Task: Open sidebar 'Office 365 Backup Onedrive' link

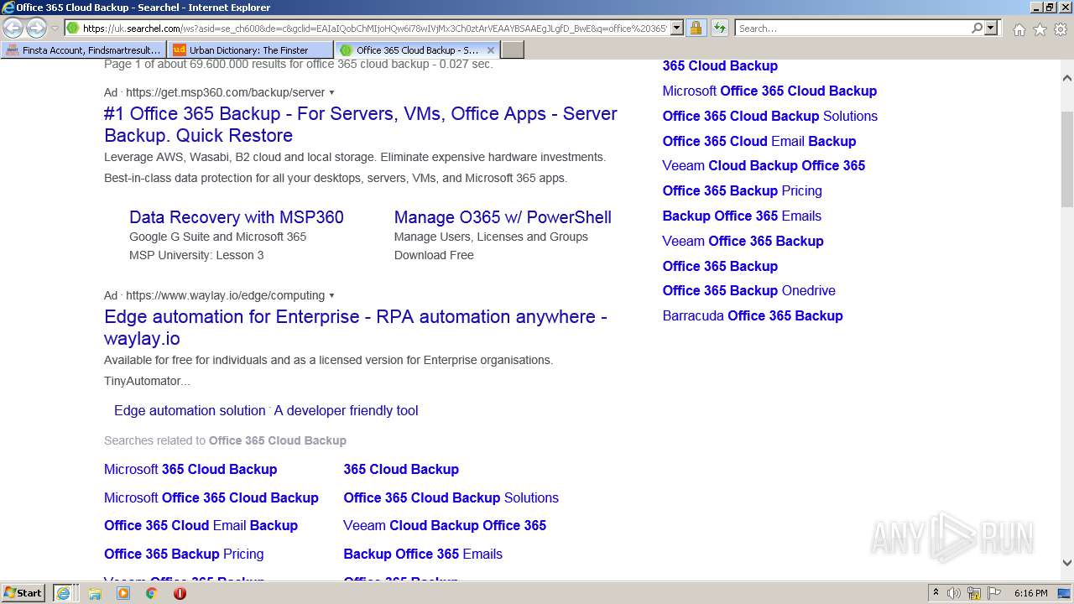Action: [748, 290]
